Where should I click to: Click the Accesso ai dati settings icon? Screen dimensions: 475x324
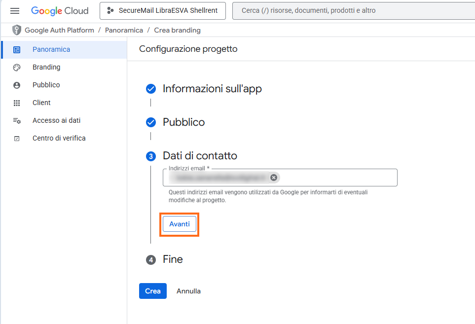(x=17, y=120)
